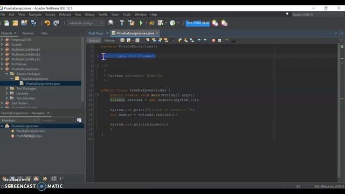
Task: Open the Members dropdown in Navigator
Action: tap(19, 120)
